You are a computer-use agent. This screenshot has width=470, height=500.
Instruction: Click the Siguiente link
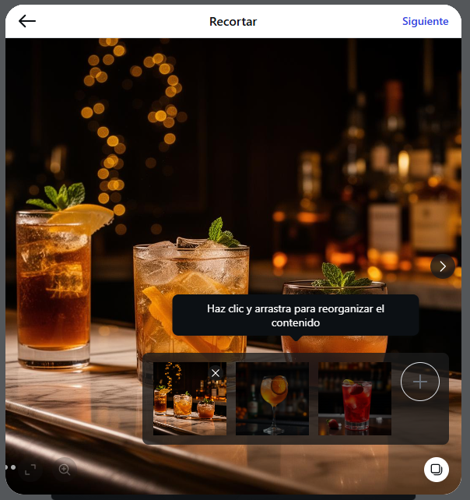pos(425,21)
